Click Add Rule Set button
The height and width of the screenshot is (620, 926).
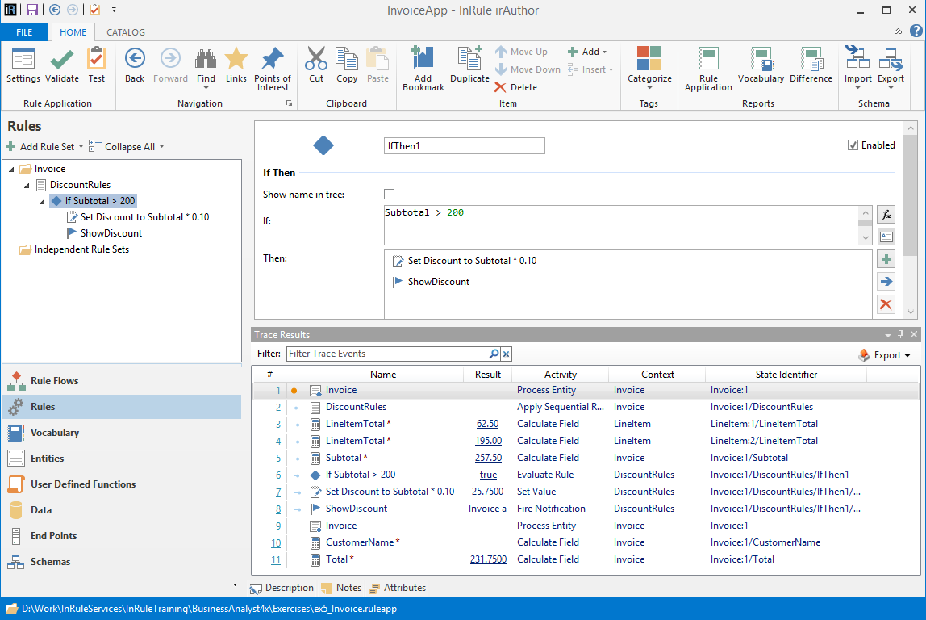(41, 147)
